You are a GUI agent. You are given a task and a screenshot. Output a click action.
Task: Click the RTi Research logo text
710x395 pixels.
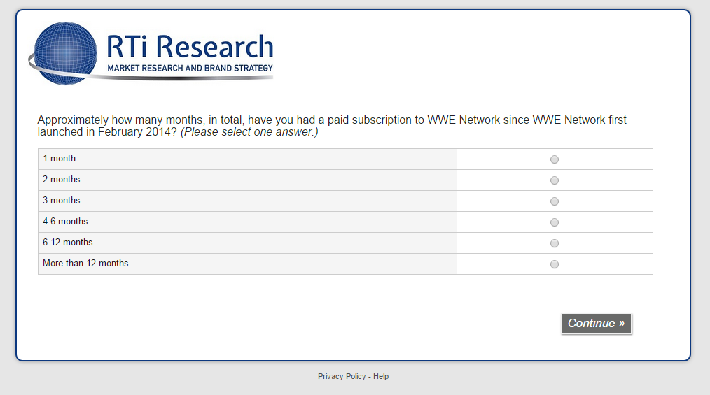[189, 47]
